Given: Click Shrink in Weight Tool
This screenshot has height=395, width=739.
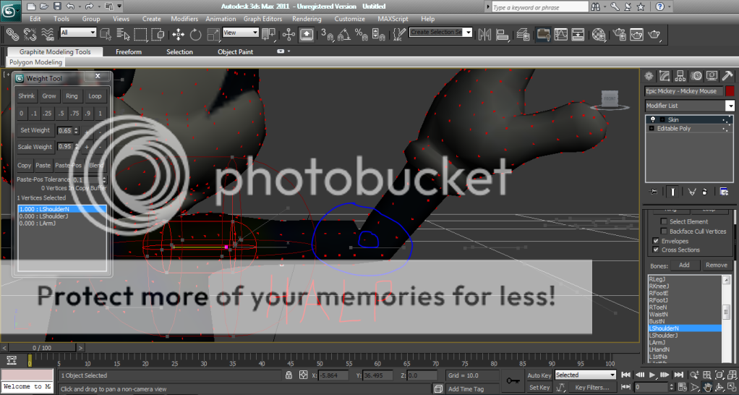Looking at the screenshot, I should [26, 96].
